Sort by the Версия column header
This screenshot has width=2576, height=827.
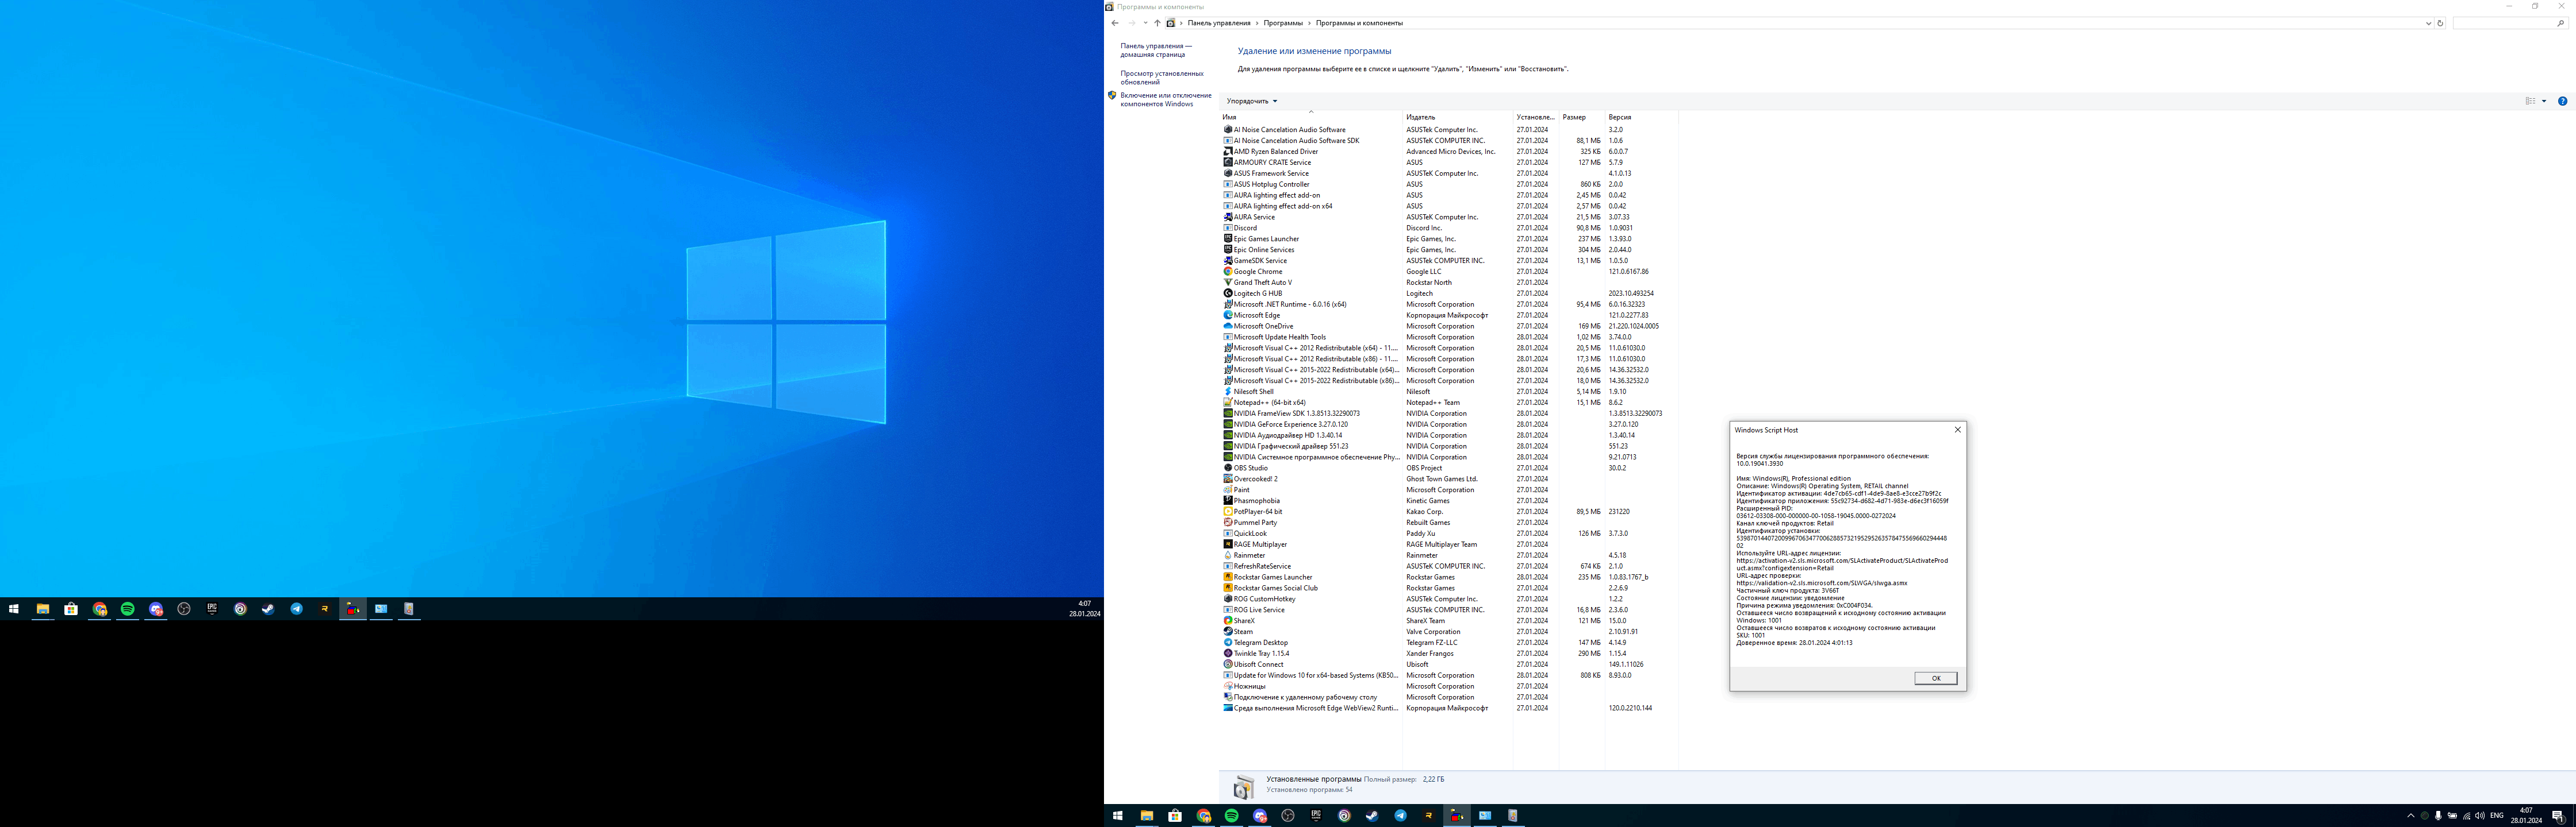[1641, 117]
